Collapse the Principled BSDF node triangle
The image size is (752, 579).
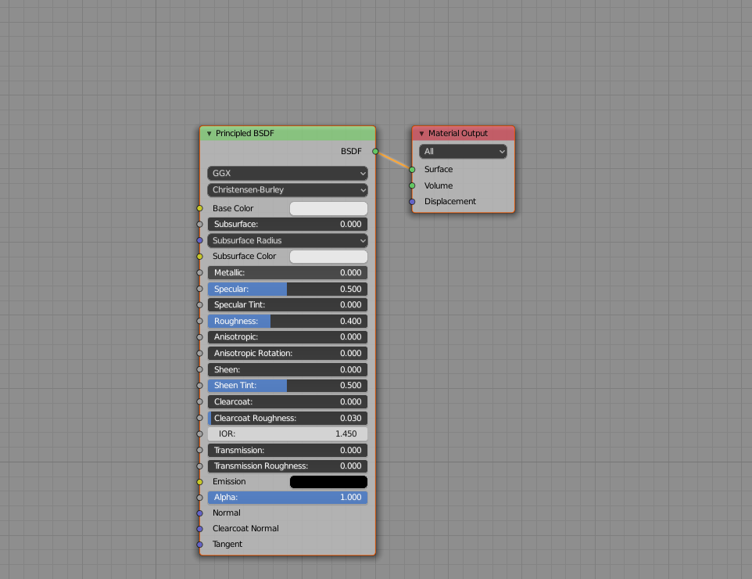point(209,134)
